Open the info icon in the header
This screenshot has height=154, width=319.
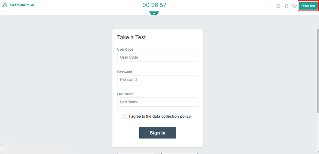[x=279, y=6]
